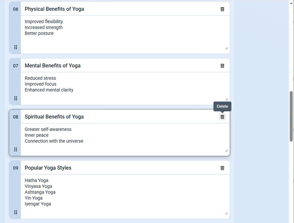
Task: Edit the Physical Benefits of Yoga title
Action: click(x=120, y=9)
